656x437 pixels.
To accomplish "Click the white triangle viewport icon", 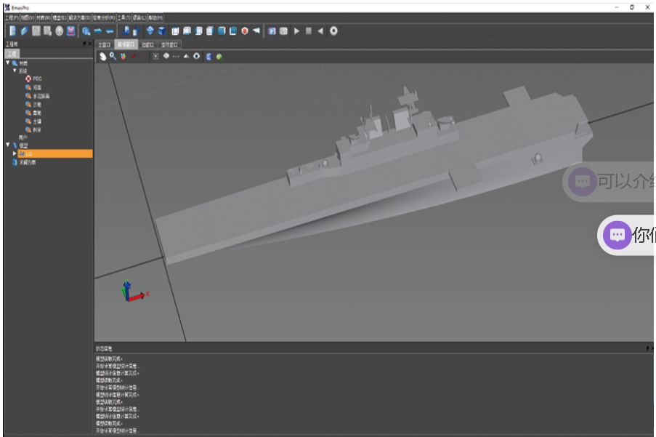I will 186,56.
